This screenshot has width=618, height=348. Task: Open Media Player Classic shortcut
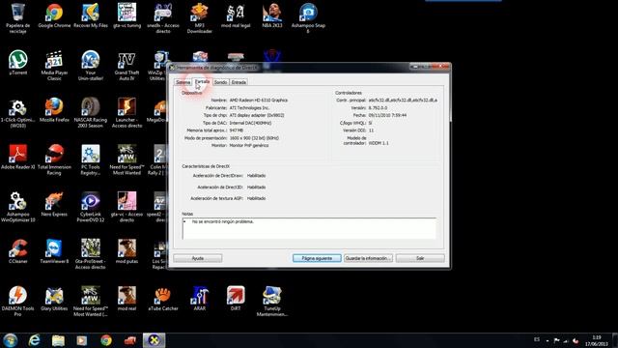tap(54, 65)
